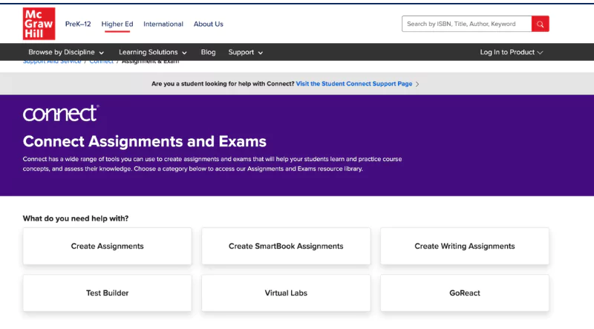
Task: Open the Support dropdown menu
Action: tap(246, 52)
